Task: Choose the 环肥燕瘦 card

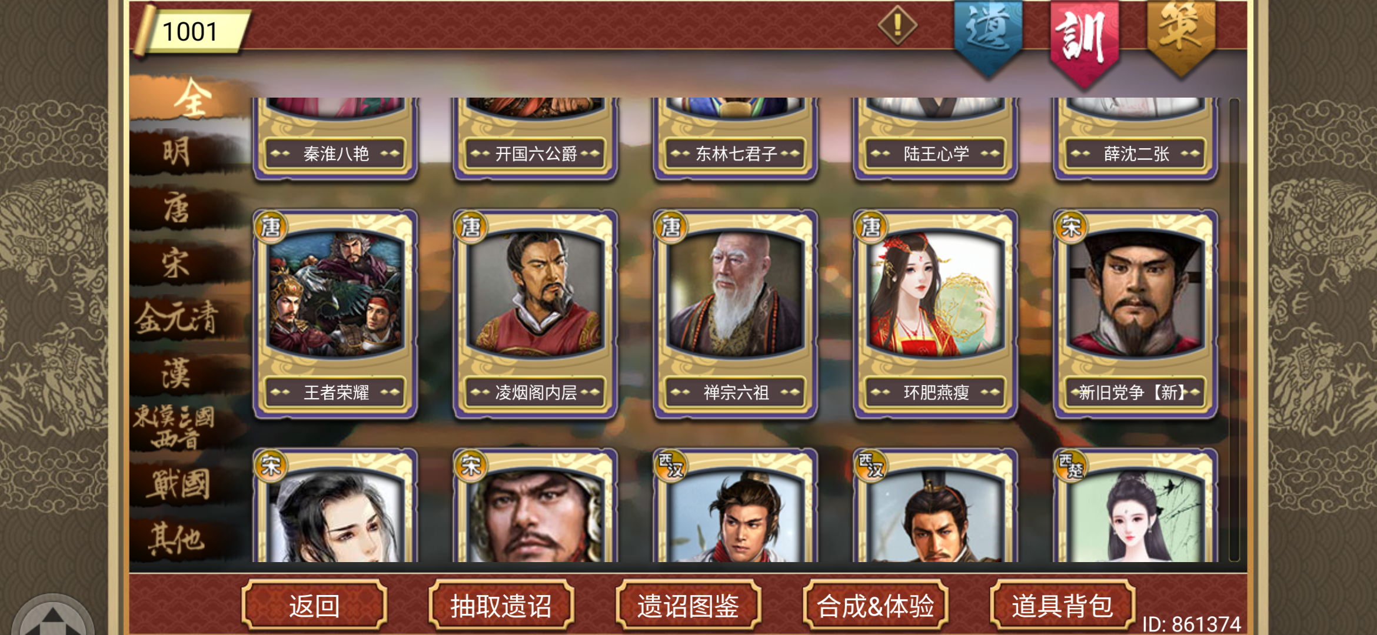Action: point(936,315)
